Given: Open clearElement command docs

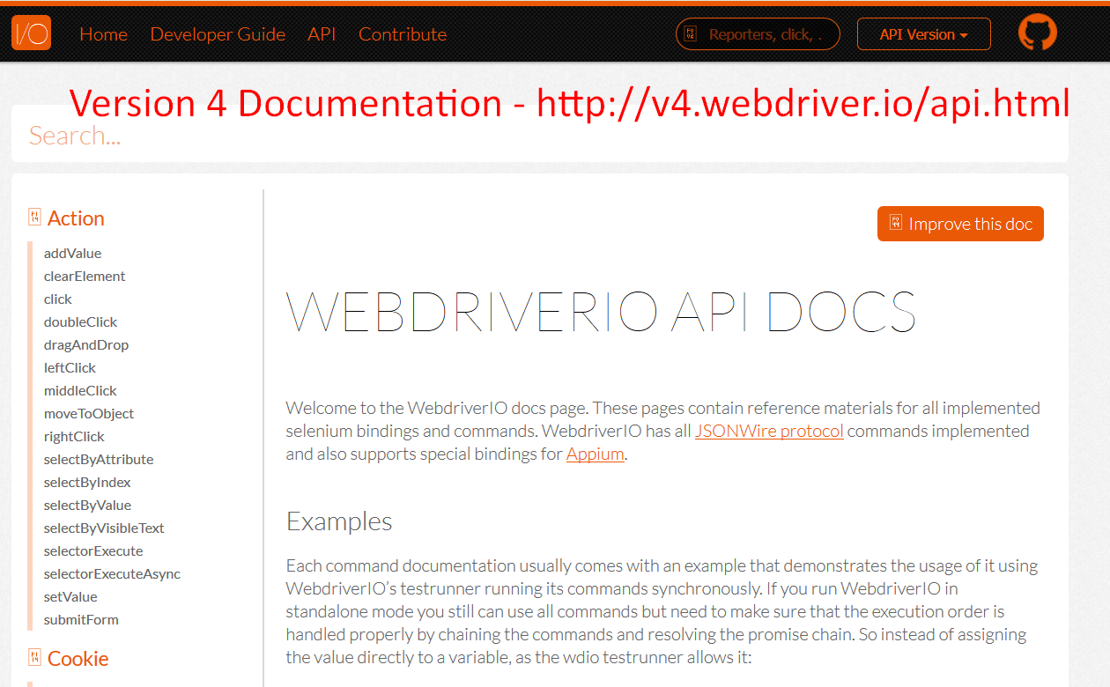Looking at the screenshot, I should [x=85, y=277].
